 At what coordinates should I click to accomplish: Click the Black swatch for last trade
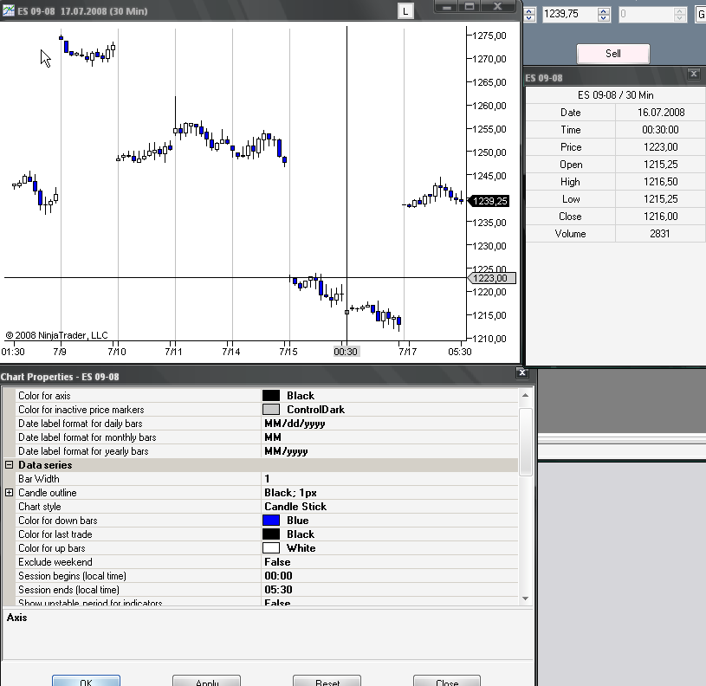pyautogui.click(x=271, y=534)
